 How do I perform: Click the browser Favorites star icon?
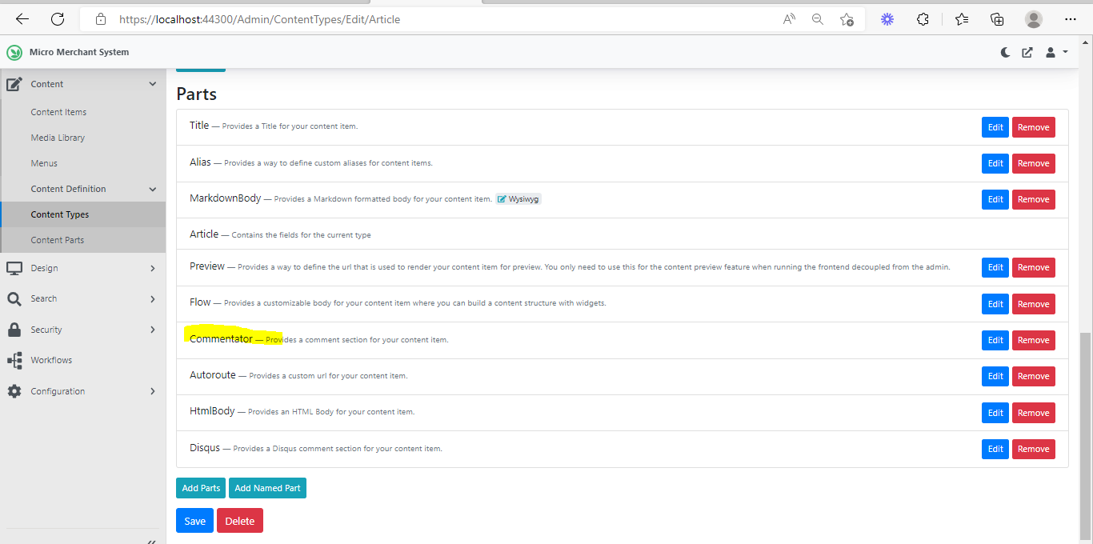pos(961,18)
